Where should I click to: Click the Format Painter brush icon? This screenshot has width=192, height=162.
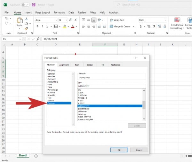[x=26, y=28]
